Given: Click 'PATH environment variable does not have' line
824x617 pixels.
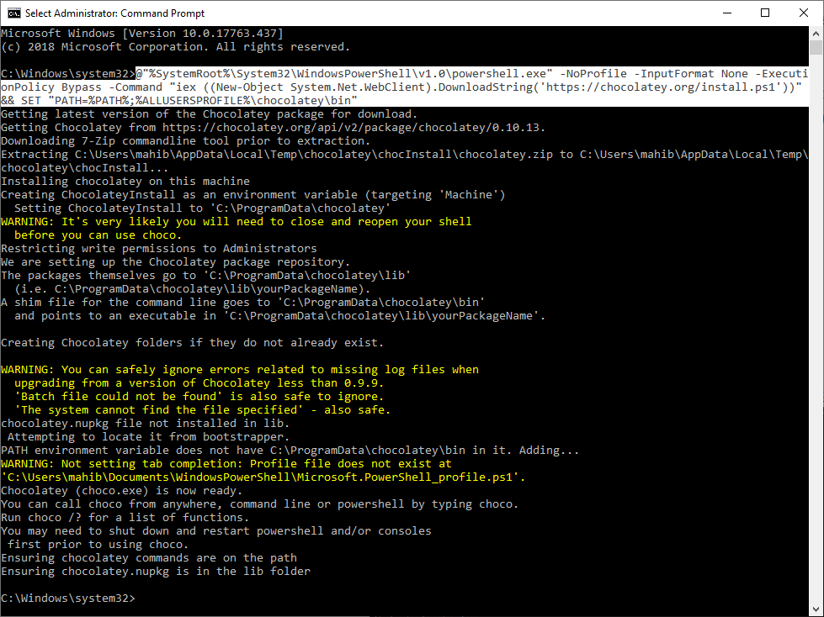Looking at the screenshot, I should pos(290,451).
